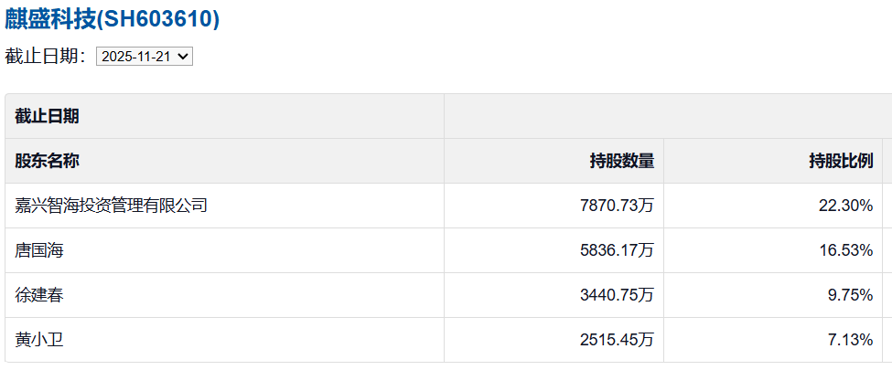Click the 股东名称 column header
Image resolution: width=892 pixels, height=370 pixels.
point(47,161)
